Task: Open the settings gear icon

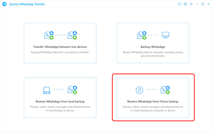Action: (185, 4)
